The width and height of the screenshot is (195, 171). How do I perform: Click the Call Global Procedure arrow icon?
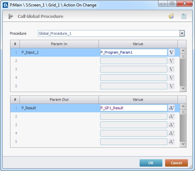coord(10,16)
